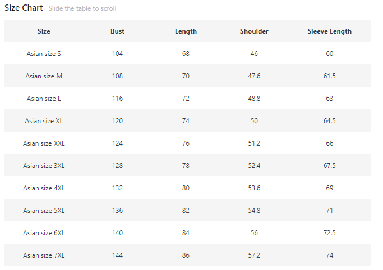This screenshot has width=383, height=270.
Task: Click the Length column header
Action: (186, 31)
